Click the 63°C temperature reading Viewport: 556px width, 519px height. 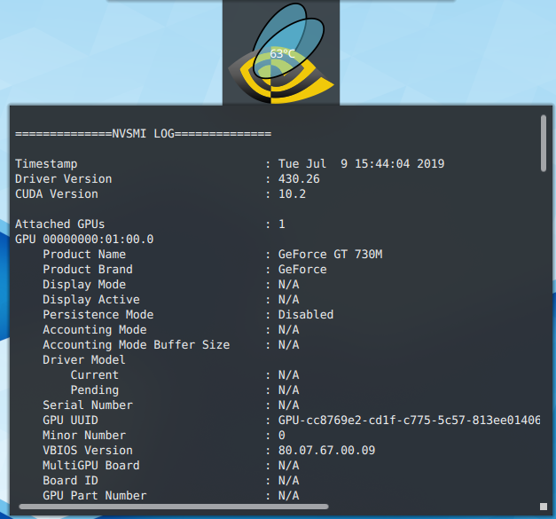click(x=283, y=54)
